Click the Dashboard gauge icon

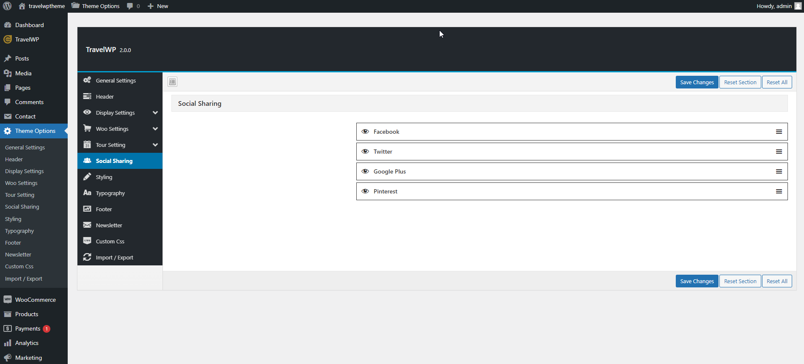(x=8, y=25)
